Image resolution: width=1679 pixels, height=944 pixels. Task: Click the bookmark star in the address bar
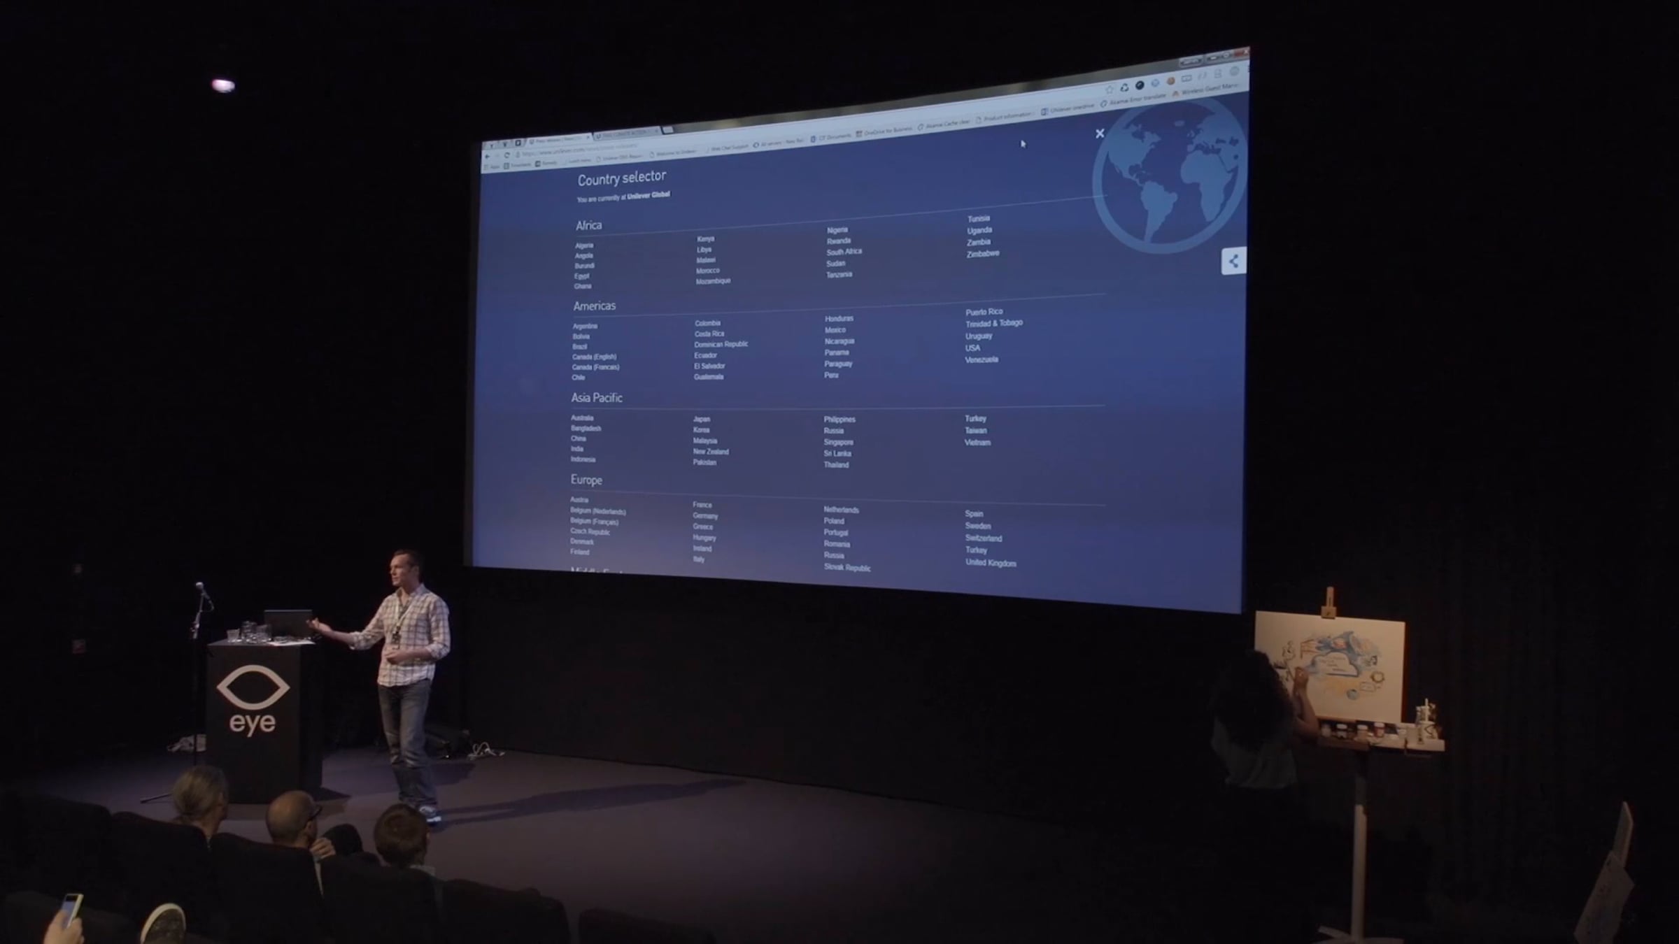click(1110, 90)
